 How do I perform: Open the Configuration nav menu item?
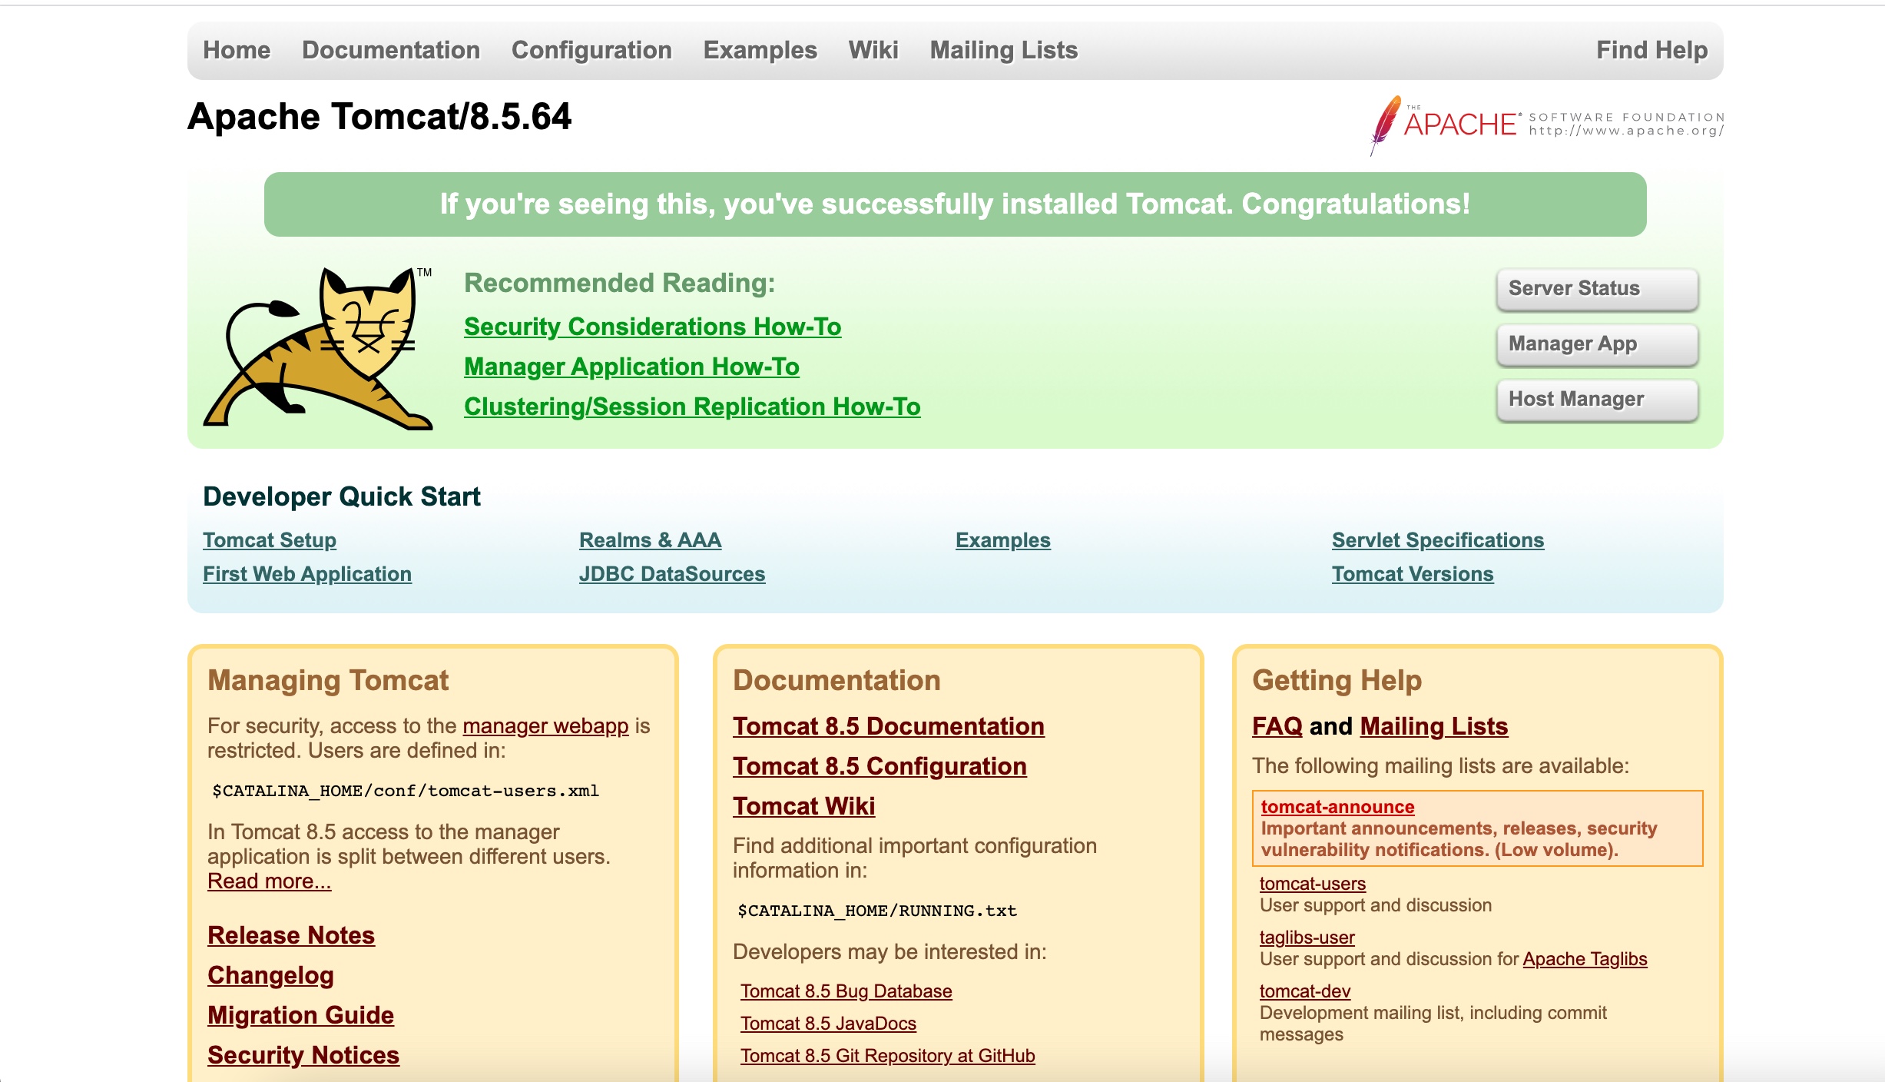[x=591, y=51]
